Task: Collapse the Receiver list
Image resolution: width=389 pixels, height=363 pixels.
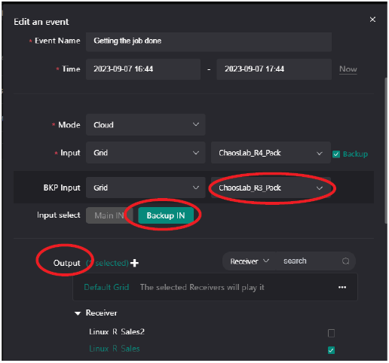Action: [x=78, y=313]
